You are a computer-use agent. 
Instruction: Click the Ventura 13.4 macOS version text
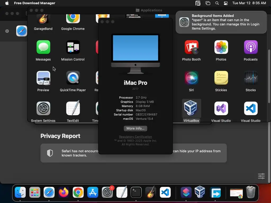pyautogui.click(x=144, y=119)
